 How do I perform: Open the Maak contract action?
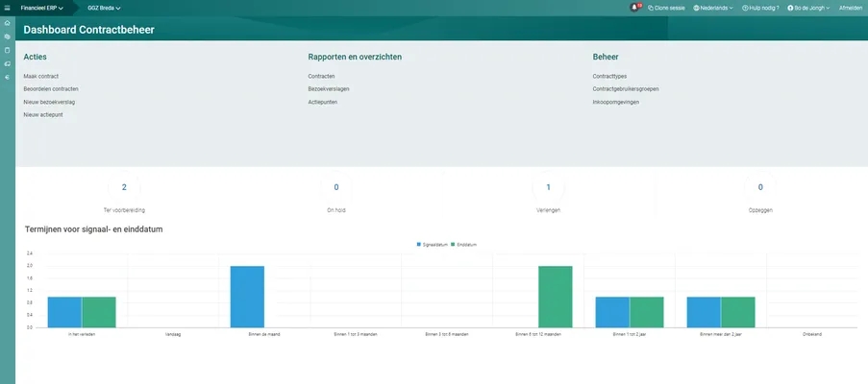(x=41, y=75)
